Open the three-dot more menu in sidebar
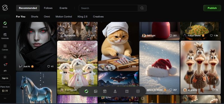The width and height of the screenshot is (224, 104). tap(5, 98)
